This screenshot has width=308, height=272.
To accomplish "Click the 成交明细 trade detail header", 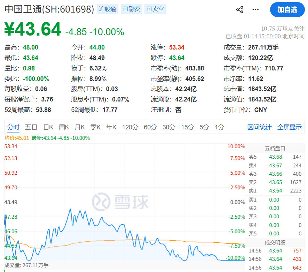I will pos(275,241).
